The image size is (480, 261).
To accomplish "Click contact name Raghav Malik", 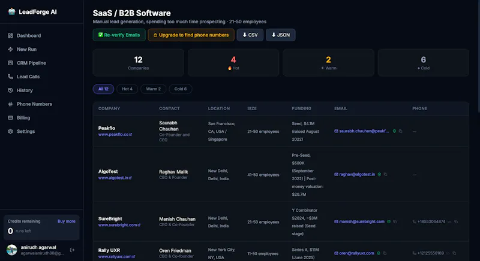I will pos(173,172).
